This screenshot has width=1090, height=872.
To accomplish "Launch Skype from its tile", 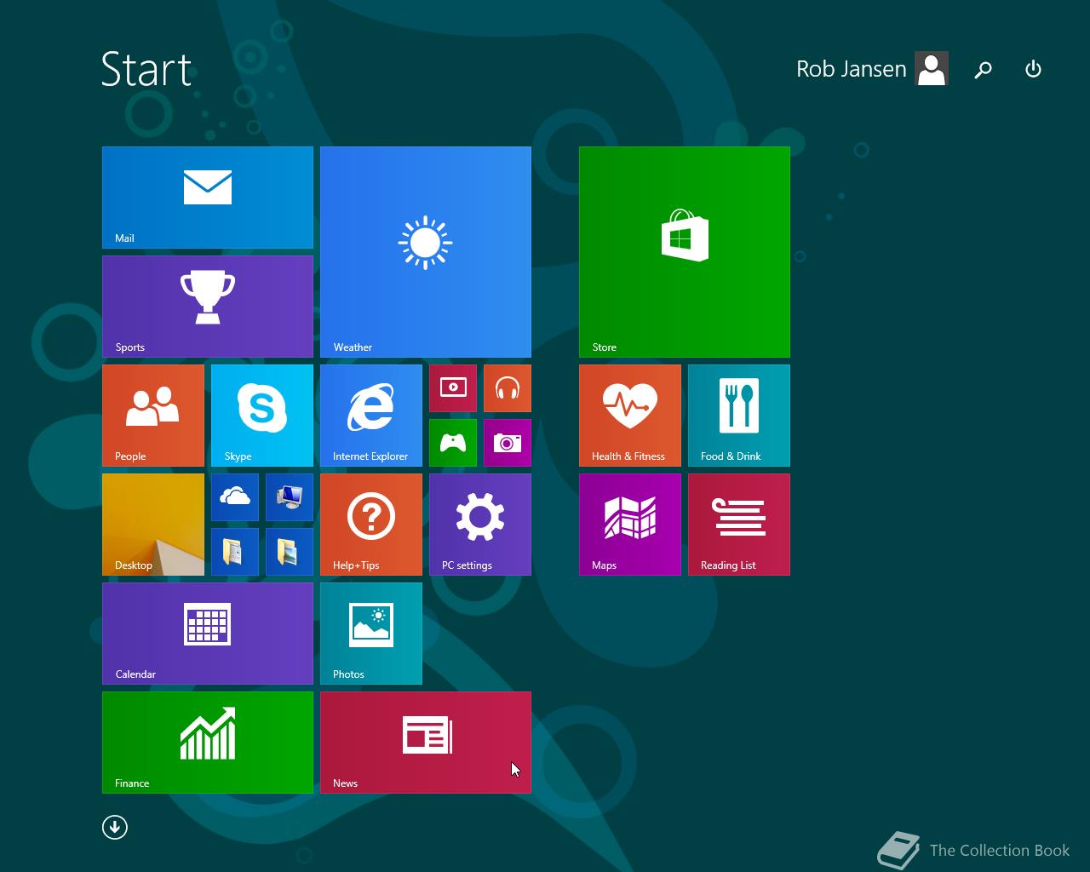I will click(x=262, y=416).
